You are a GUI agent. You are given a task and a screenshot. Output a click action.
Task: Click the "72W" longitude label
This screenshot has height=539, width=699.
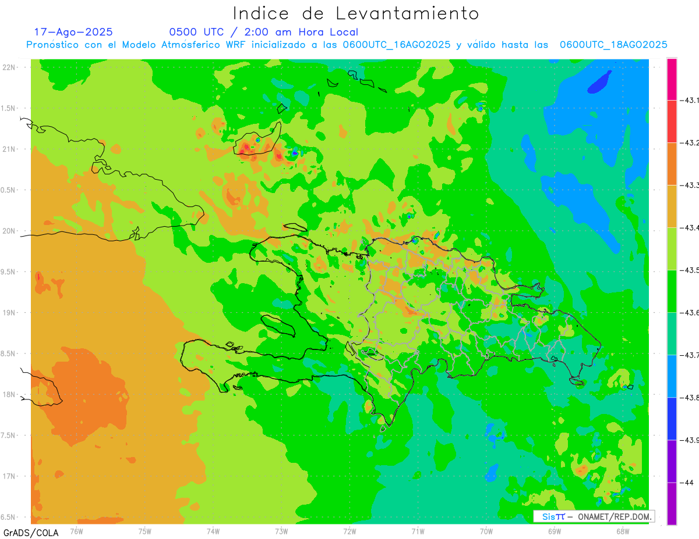click(349, 531)
